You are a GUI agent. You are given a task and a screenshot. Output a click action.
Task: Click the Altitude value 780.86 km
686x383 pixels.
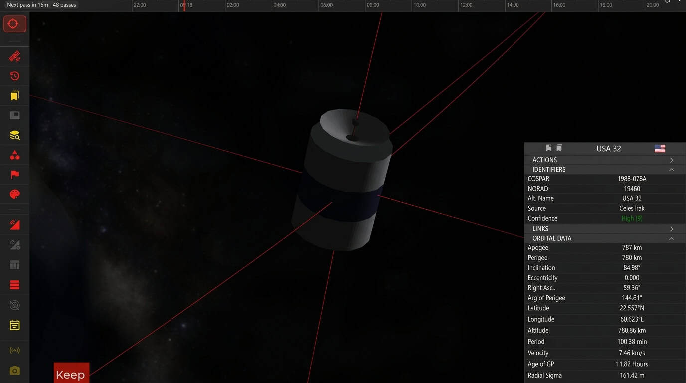[632, 330]
